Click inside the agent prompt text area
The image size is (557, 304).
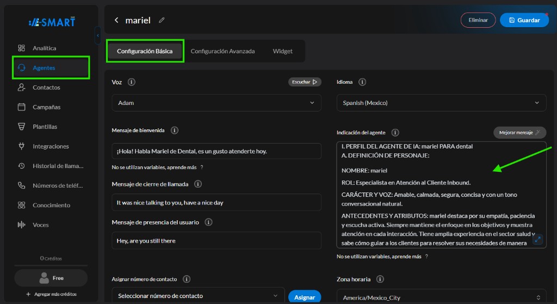coord(441,195)
